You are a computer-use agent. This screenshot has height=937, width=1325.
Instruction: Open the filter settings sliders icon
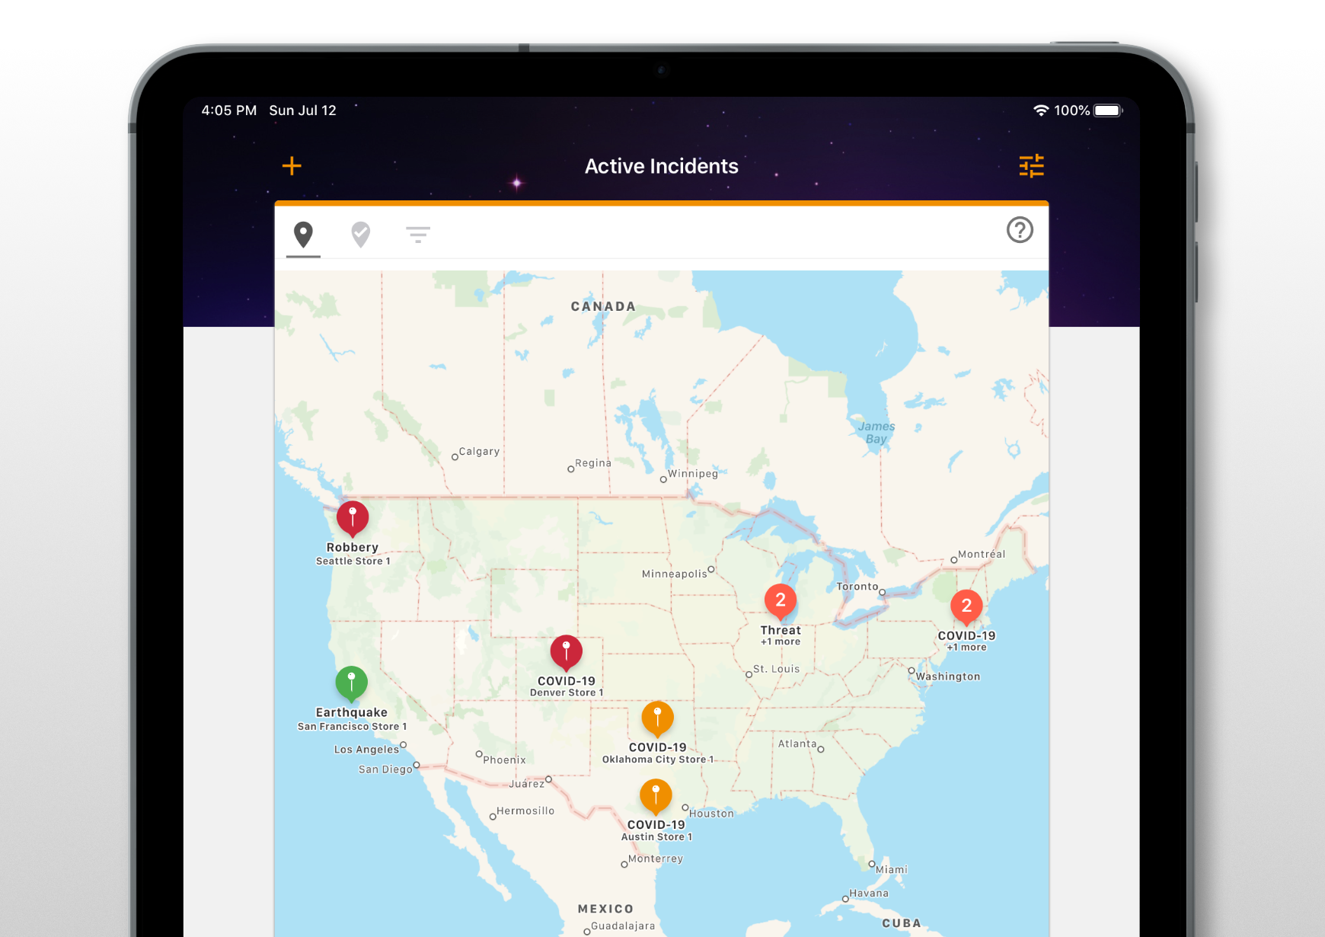coord(1031,166)
